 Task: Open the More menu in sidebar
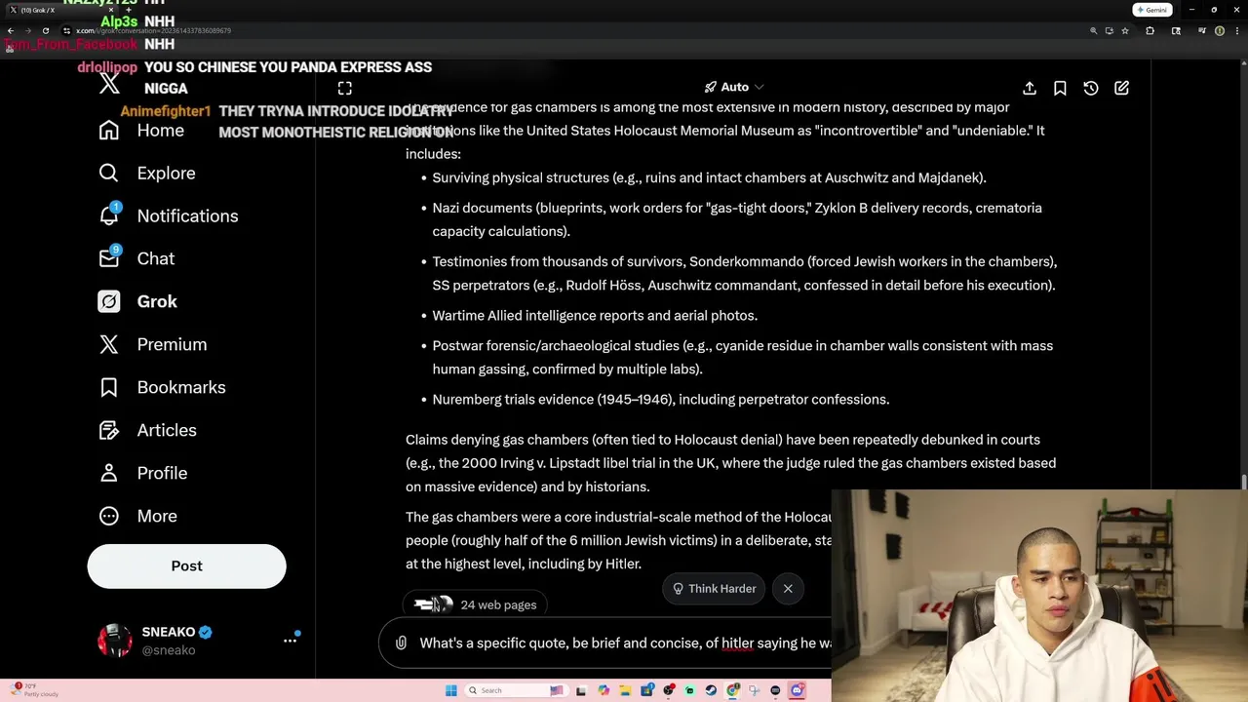click(137, 516)
